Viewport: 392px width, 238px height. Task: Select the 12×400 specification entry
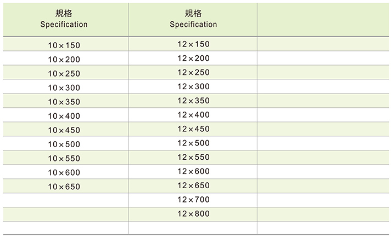click(x=193, y=115)
